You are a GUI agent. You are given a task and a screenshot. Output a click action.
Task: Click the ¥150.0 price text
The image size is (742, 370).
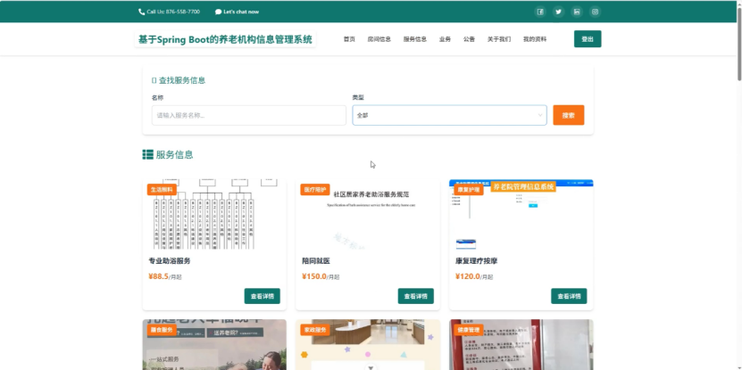[314, 276]
